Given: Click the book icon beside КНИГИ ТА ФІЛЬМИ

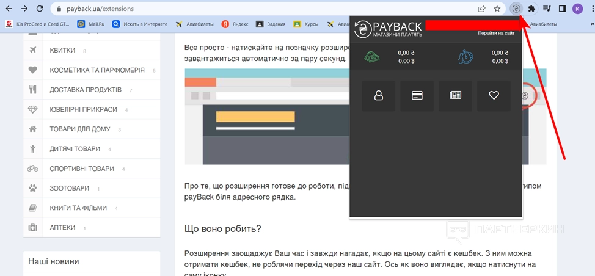Looking at the screenshot, I should pos(32,208).
